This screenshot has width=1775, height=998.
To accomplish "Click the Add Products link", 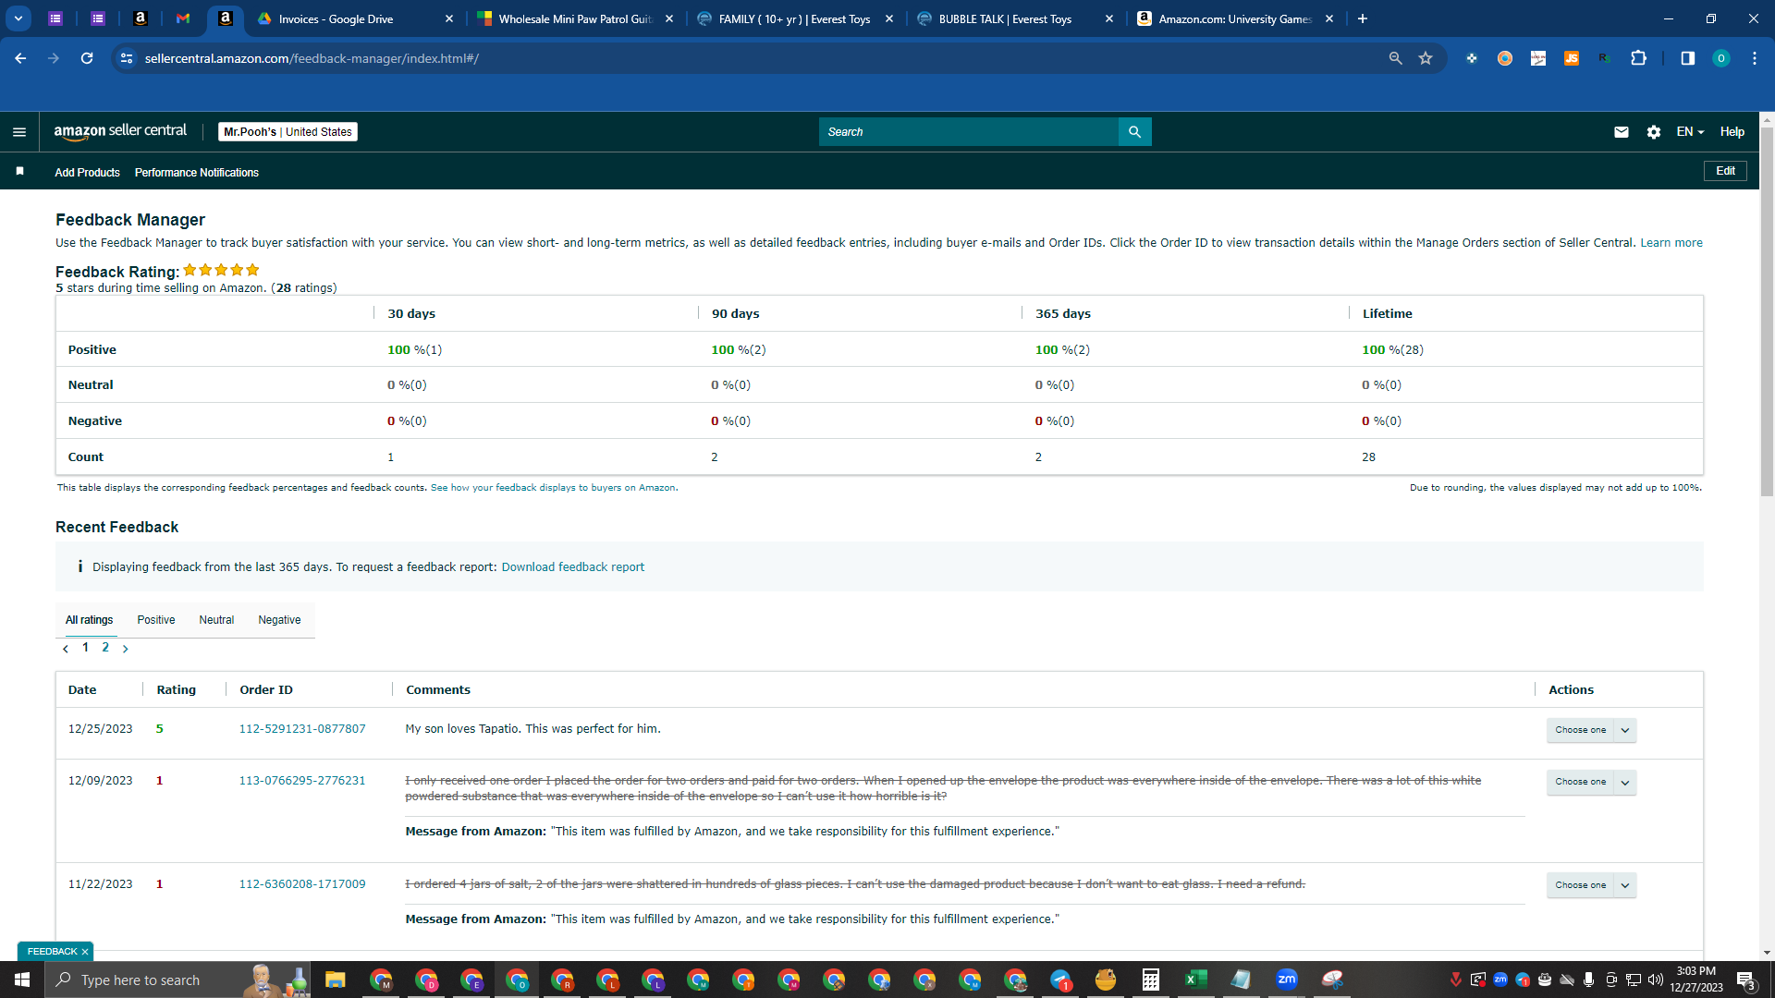I will pyautogui.click(x=87, y=173).
